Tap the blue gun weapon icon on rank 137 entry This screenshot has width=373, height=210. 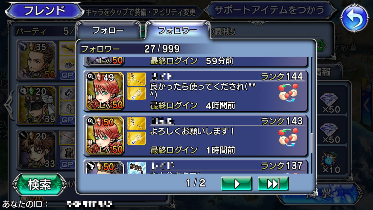[x=137, y=167]
